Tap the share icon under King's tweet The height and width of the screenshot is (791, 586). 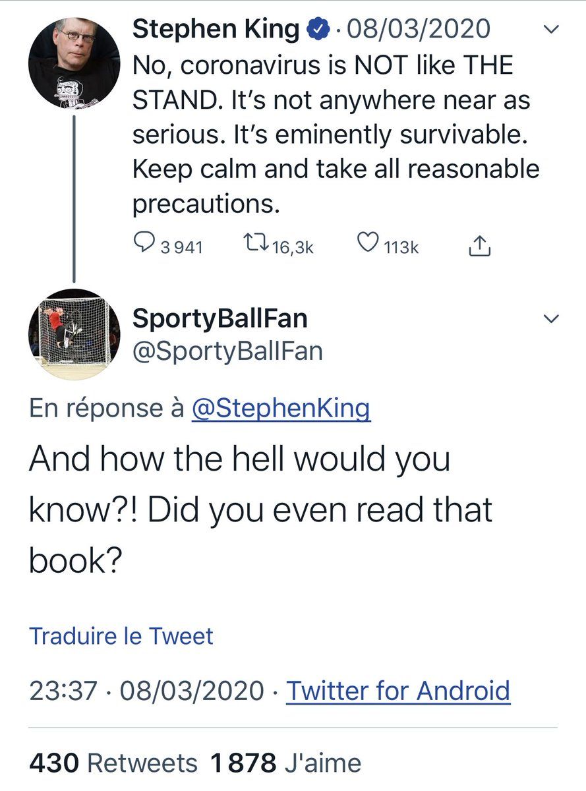click(x=479, y=246)
